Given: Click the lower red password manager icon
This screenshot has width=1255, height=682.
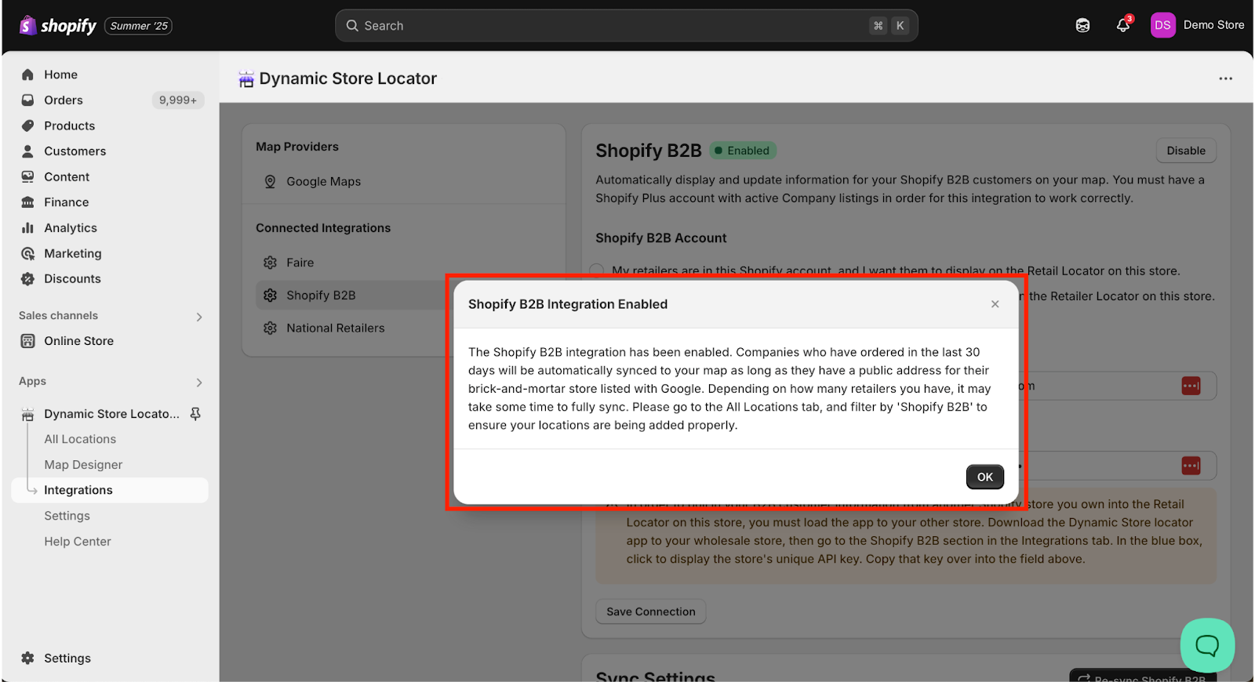Looking at the screenshot, I should (x=1191, y=466).
